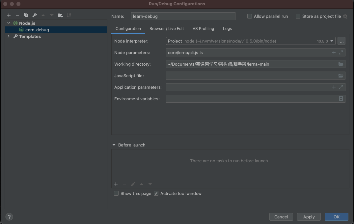Remove the selected configuration
Image resolution: width=354 pixels, height=224 pixels.
(x=17, y=15)
